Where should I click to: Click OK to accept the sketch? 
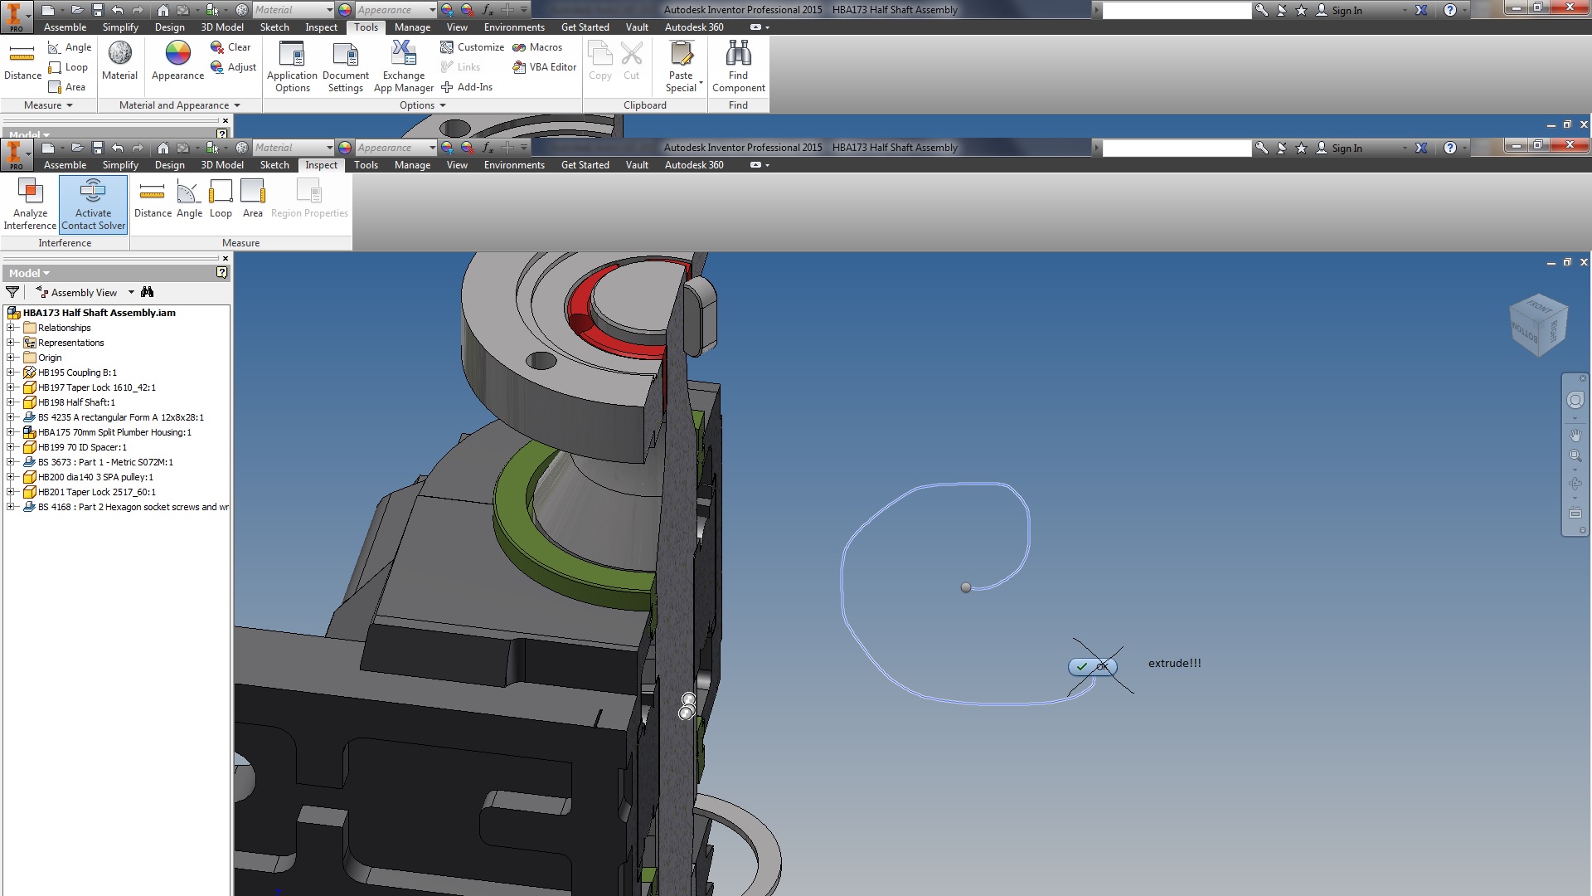click(1092, 666)
